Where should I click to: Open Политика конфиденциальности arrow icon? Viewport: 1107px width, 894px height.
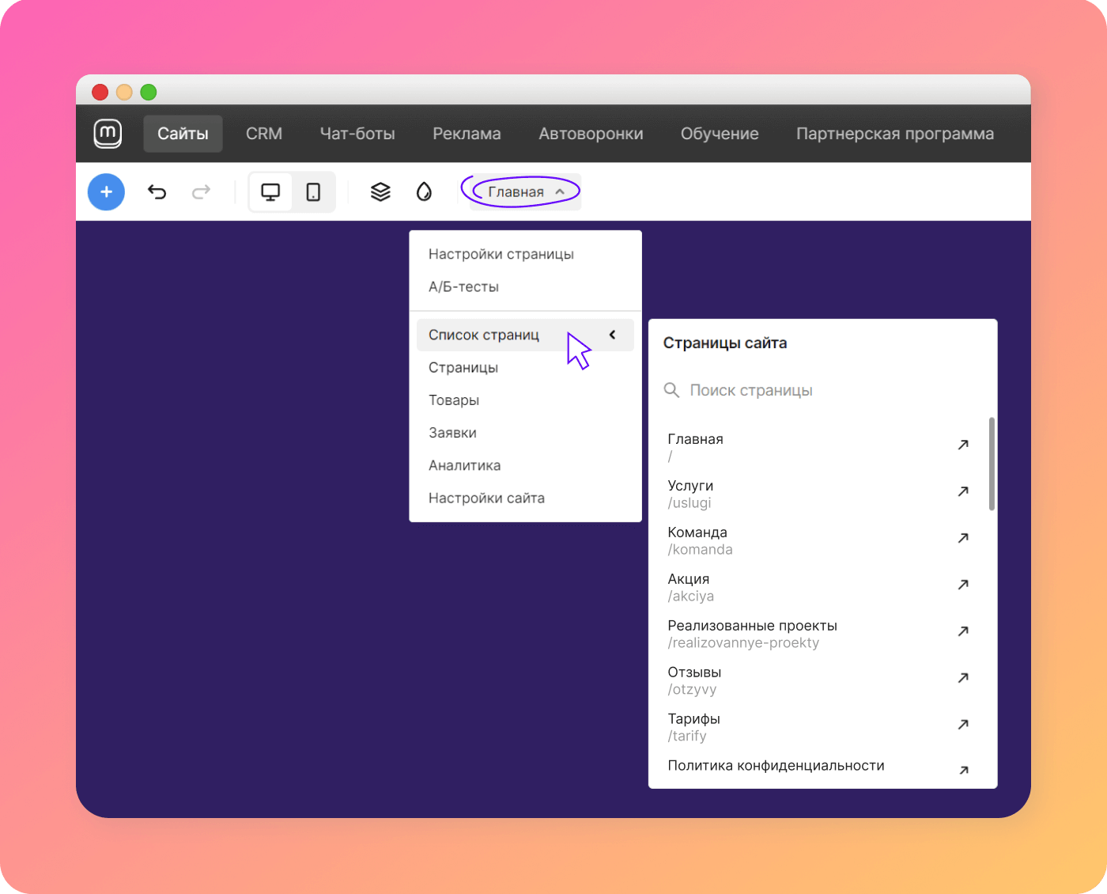963,771
